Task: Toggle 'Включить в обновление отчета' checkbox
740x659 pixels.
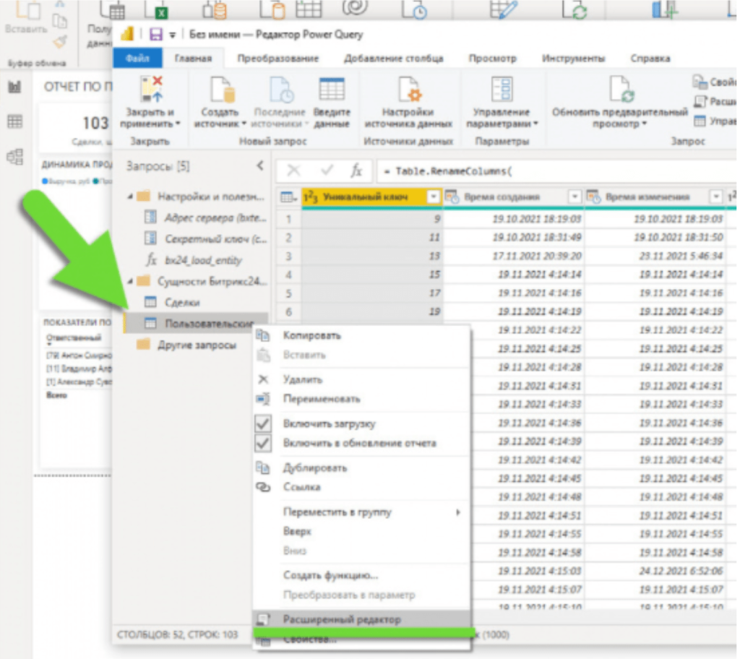Action: coord(263,443)
